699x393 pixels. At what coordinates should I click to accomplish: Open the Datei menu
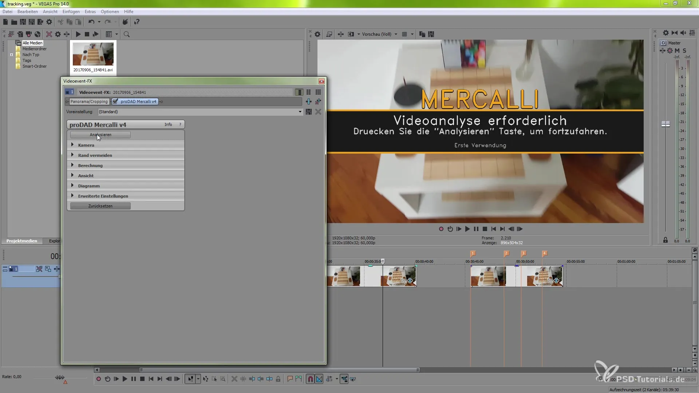pos(7,12)
